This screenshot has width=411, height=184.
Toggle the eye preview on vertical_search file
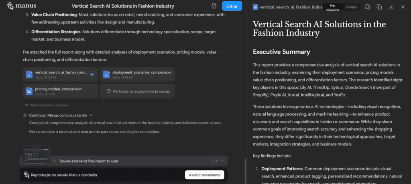[x=92, y=74]
